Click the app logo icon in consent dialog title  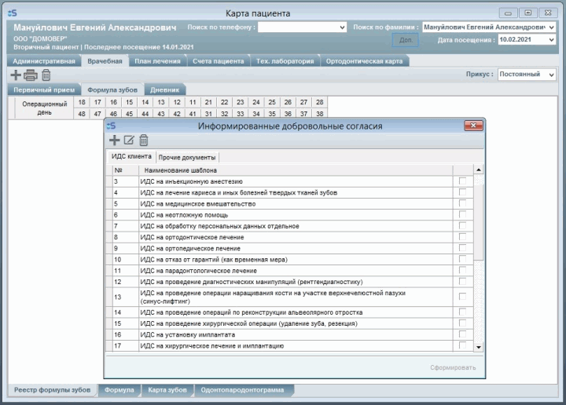click(111, 126)
